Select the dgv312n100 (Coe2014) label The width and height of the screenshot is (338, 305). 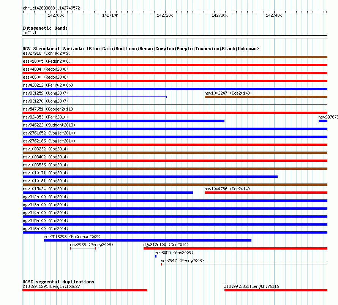coord(46,197)
